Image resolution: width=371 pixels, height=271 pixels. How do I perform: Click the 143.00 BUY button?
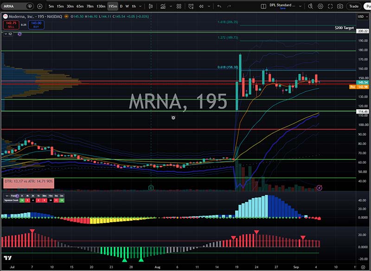point(36,25)
